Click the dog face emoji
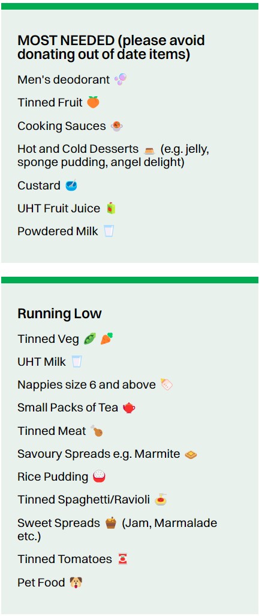 [x=76, y=582]
